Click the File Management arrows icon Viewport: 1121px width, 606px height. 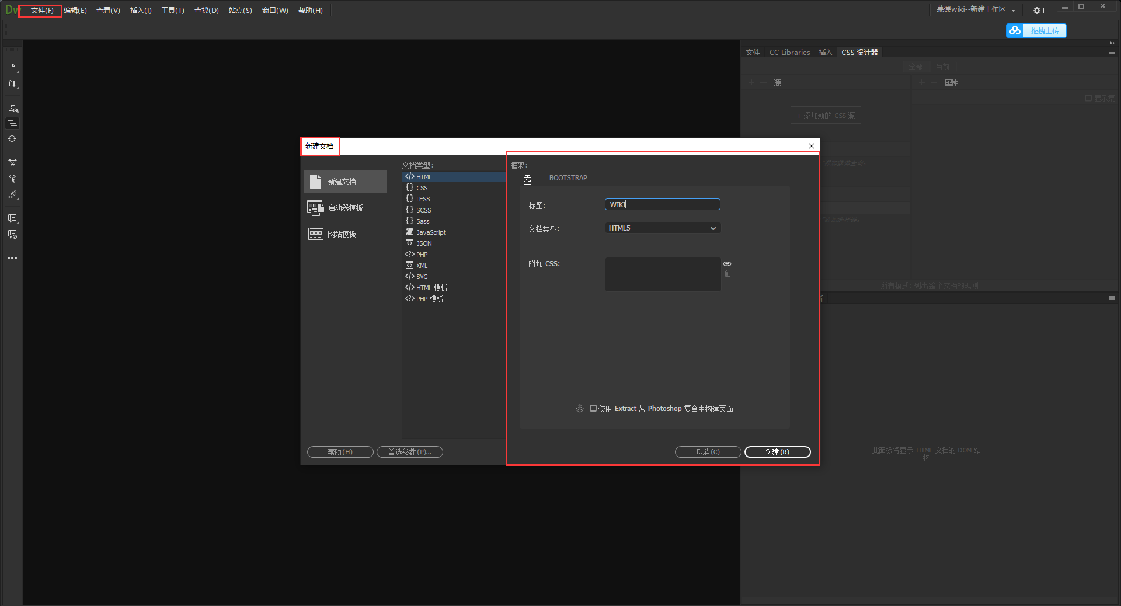12,84
